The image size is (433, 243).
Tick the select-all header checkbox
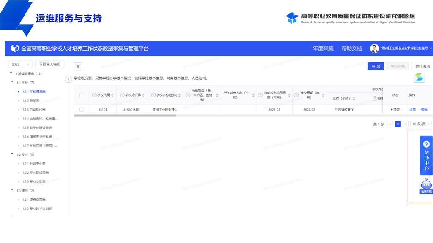[x=82, y=95]
